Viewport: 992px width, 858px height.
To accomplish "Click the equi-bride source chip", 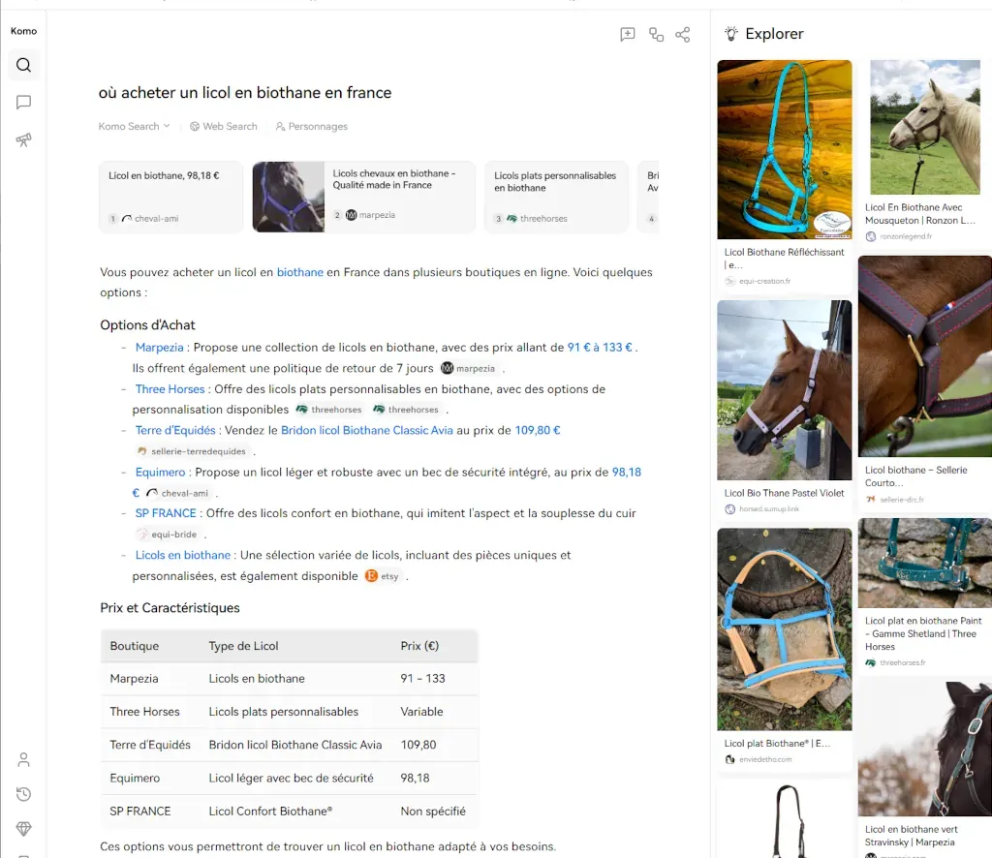I will (167, 535).
